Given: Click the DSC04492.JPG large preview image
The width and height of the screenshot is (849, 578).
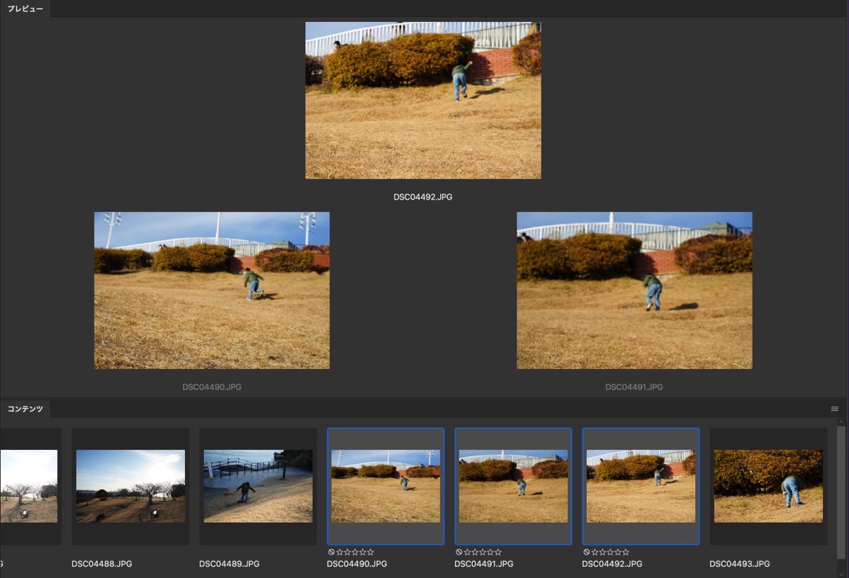Looking at the screenshot, I should 423,101.
